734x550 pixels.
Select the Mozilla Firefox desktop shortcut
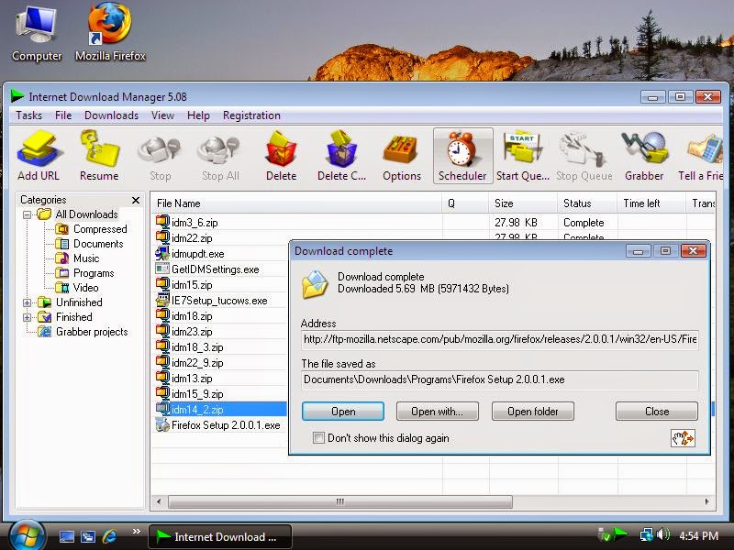pos(110,33)
